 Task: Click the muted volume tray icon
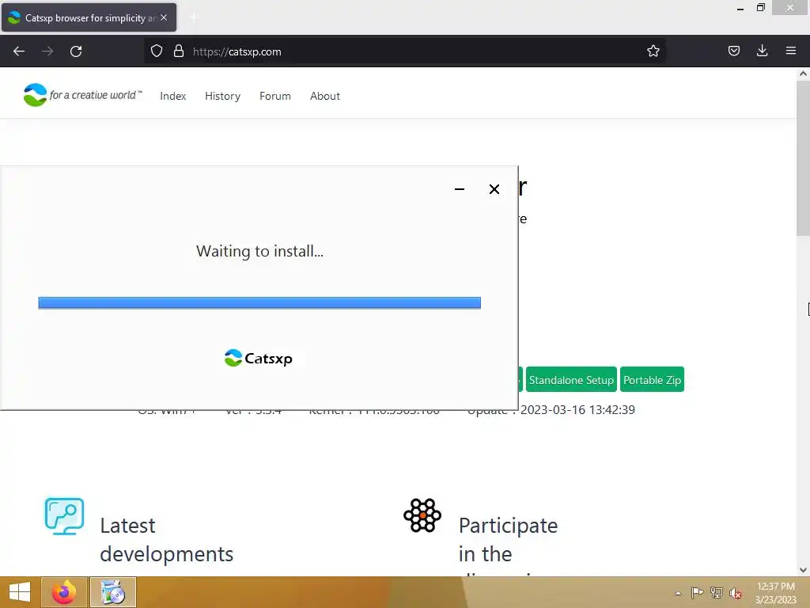click(736, 593)
